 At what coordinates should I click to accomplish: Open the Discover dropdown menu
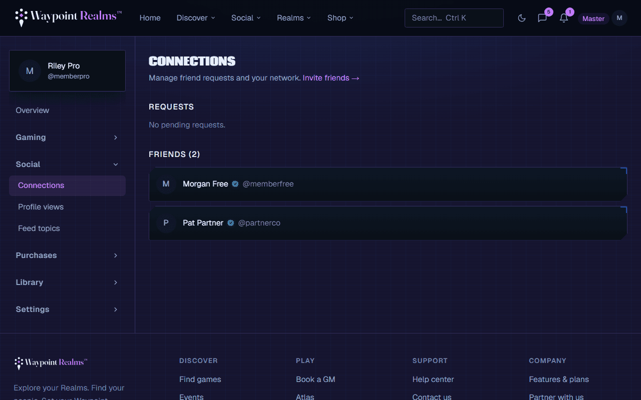pos(196,18)
